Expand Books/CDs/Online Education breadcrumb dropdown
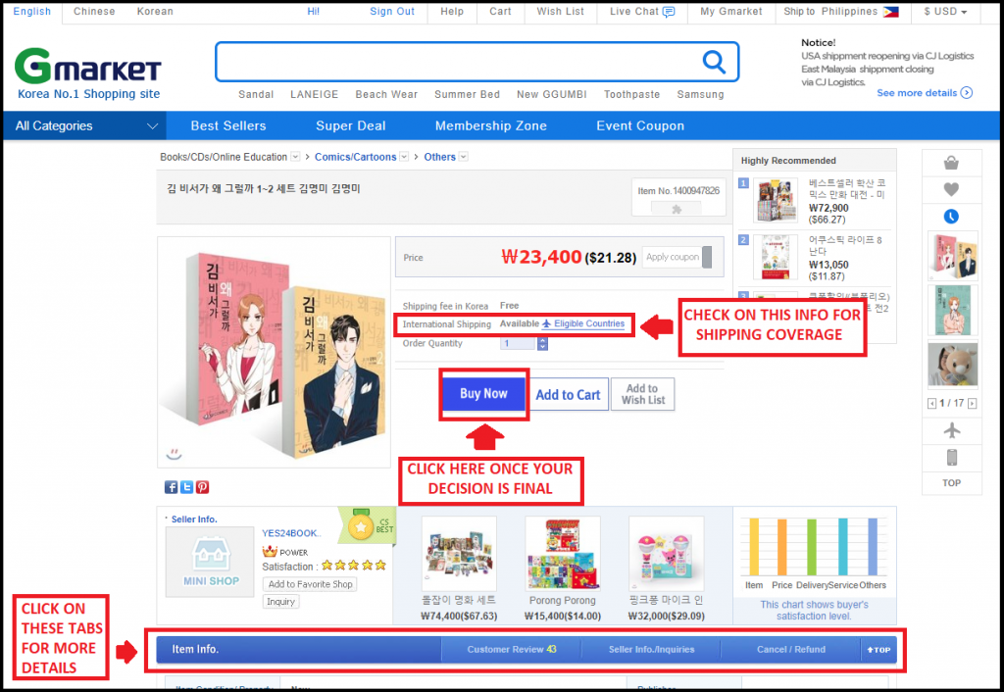The height and width of the screenshot is (692, 1004). click(x=295, y=156)
